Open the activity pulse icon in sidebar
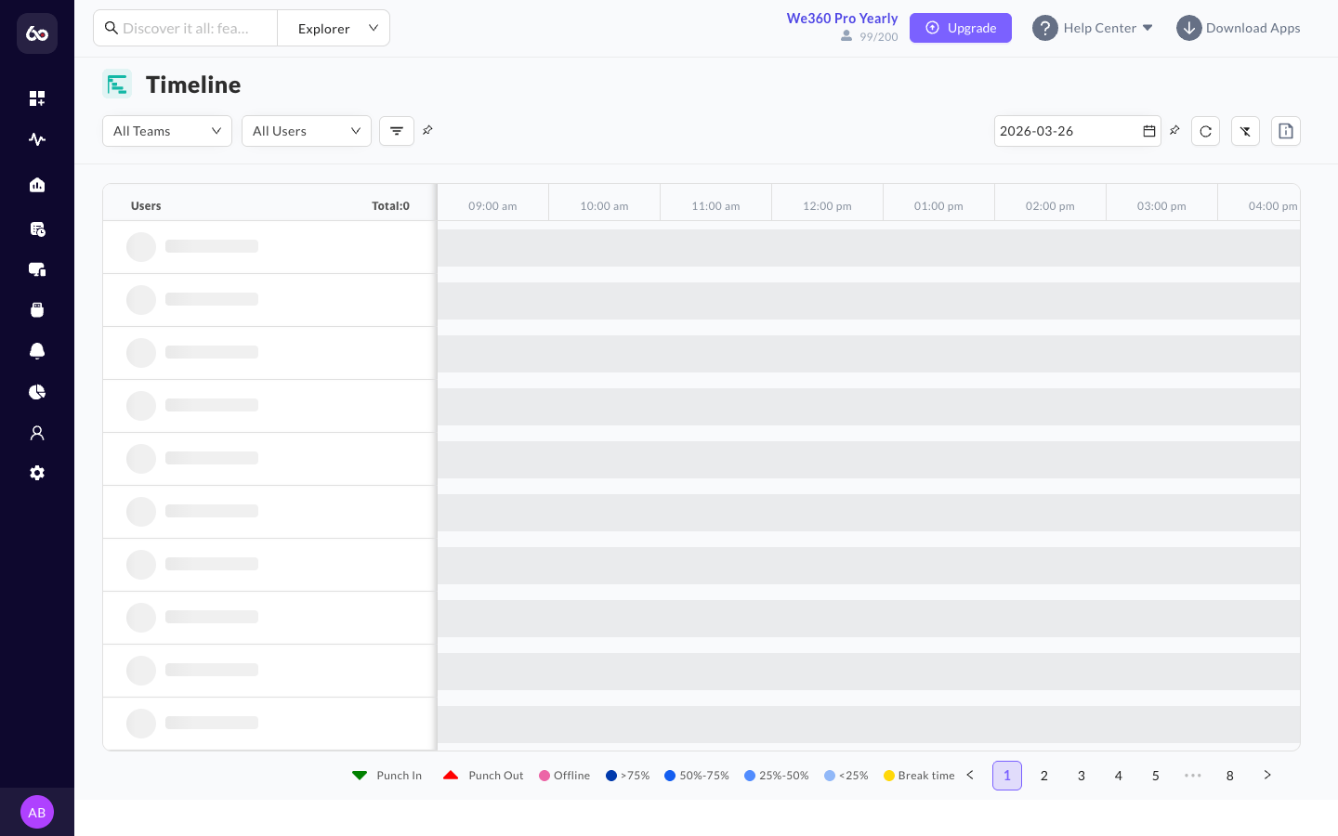The width and height of the screenshot is (1338, 836). tap(37, 139)
